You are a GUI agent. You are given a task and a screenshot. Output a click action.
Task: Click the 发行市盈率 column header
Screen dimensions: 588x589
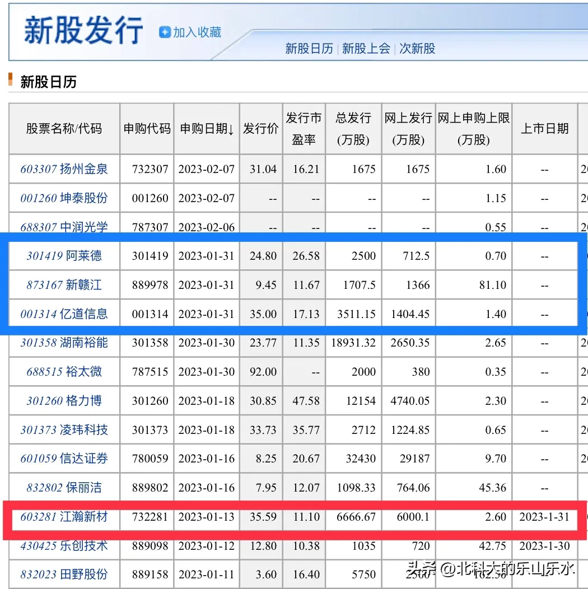[304, 128]
